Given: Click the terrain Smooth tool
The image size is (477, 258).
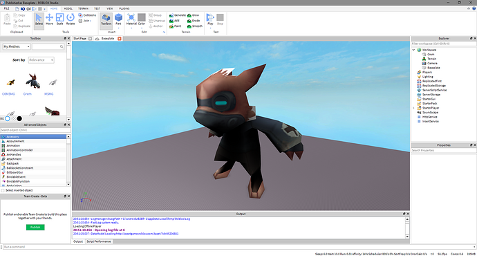Looking at the screenshot, I should (195, 26).
